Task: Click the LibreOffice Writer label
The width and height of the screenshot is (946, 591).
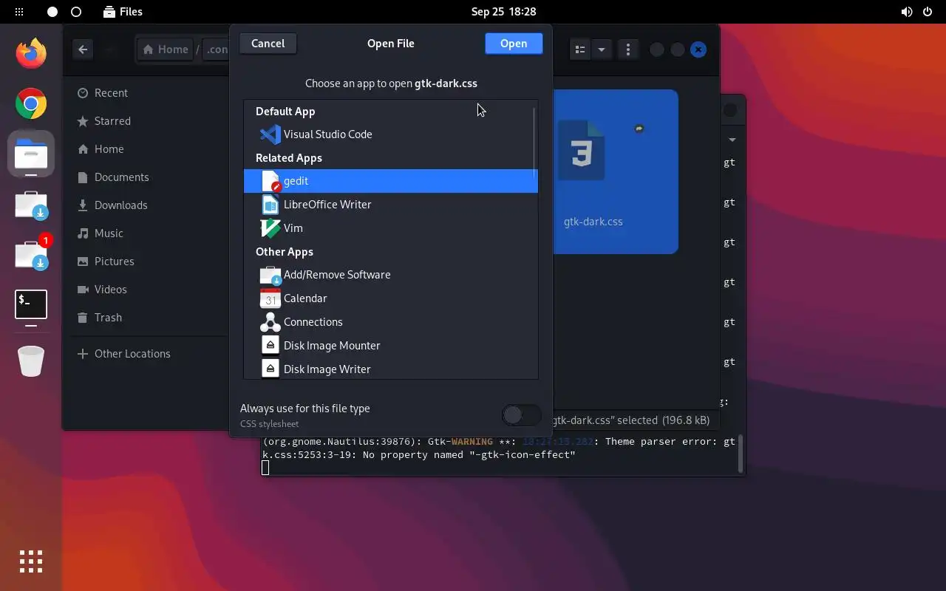Action: click(x=327, y=205)
